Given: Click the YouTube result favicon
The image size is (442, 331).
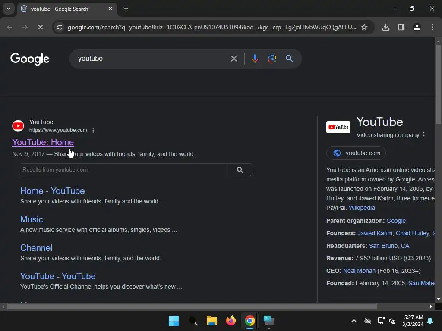Looking at the screenshot, I should [18, 126].
